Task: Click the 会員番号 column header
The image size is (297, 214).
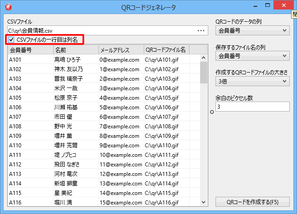Action: point(30,49)
